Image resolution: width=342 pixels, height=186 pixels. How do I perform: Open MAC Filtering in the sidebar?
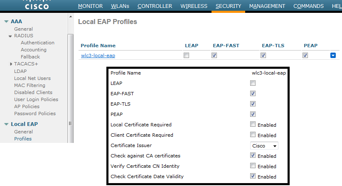(x=30, y=85)
